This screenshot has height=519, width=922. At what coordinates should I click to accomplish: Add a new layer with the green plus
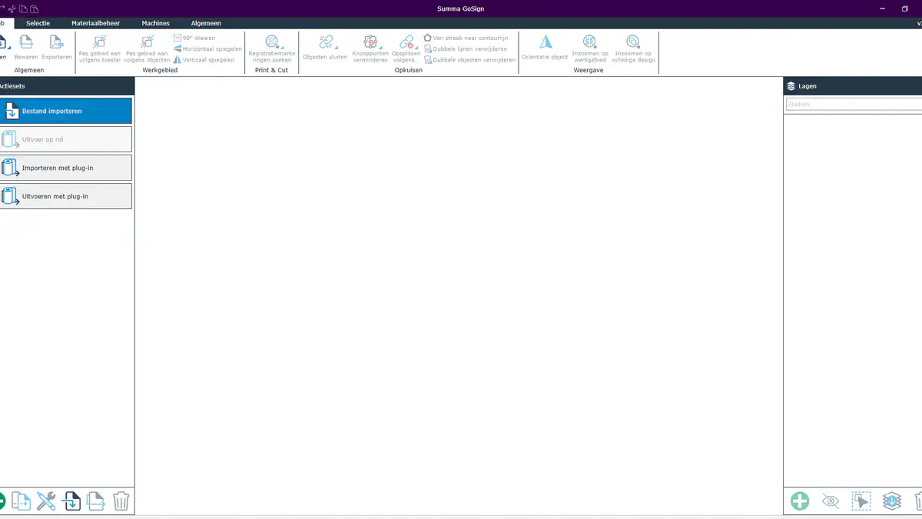800,501
